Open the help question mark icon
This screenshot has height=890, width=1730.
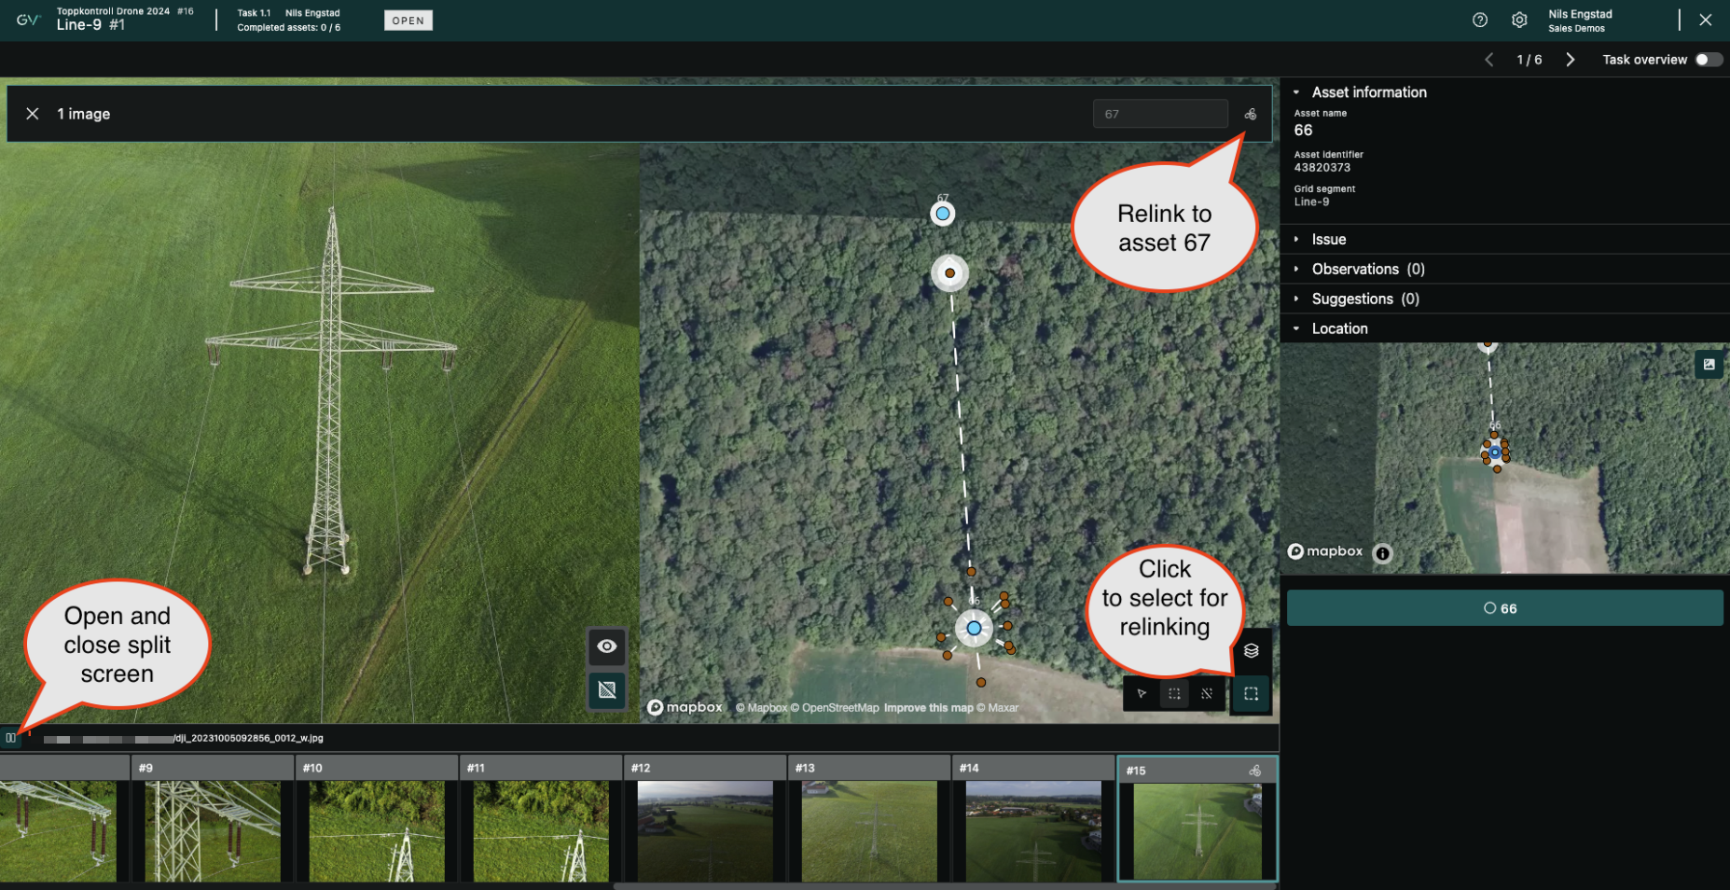click(x=1480, y=21)
